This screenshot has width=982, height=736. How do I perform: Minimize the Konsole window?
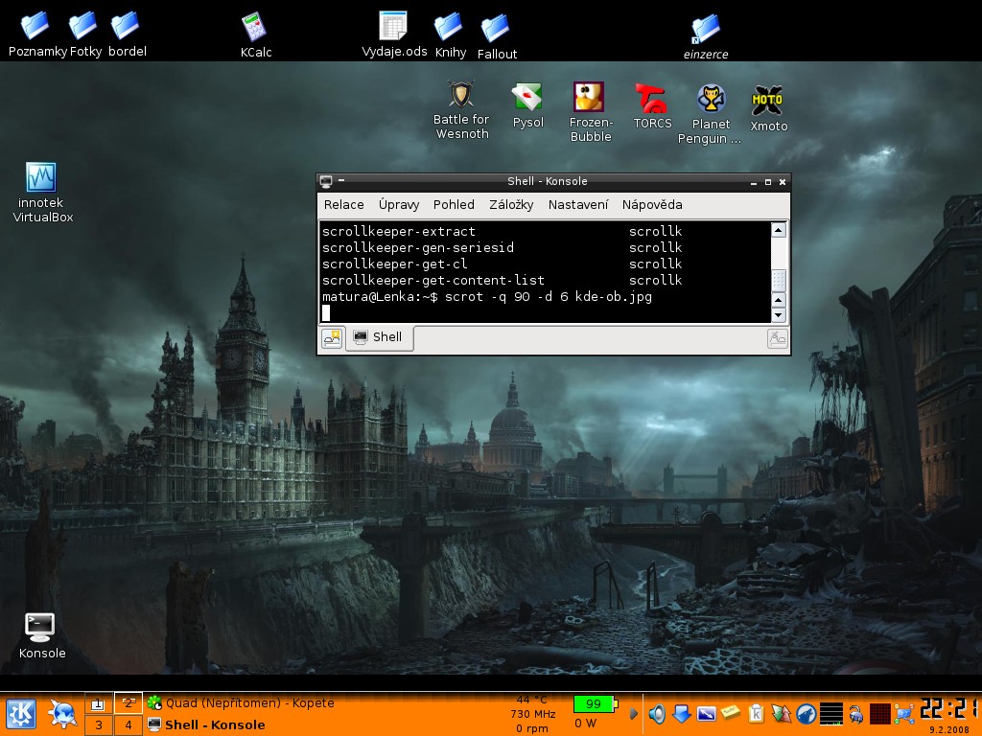(x=754, y=182)
